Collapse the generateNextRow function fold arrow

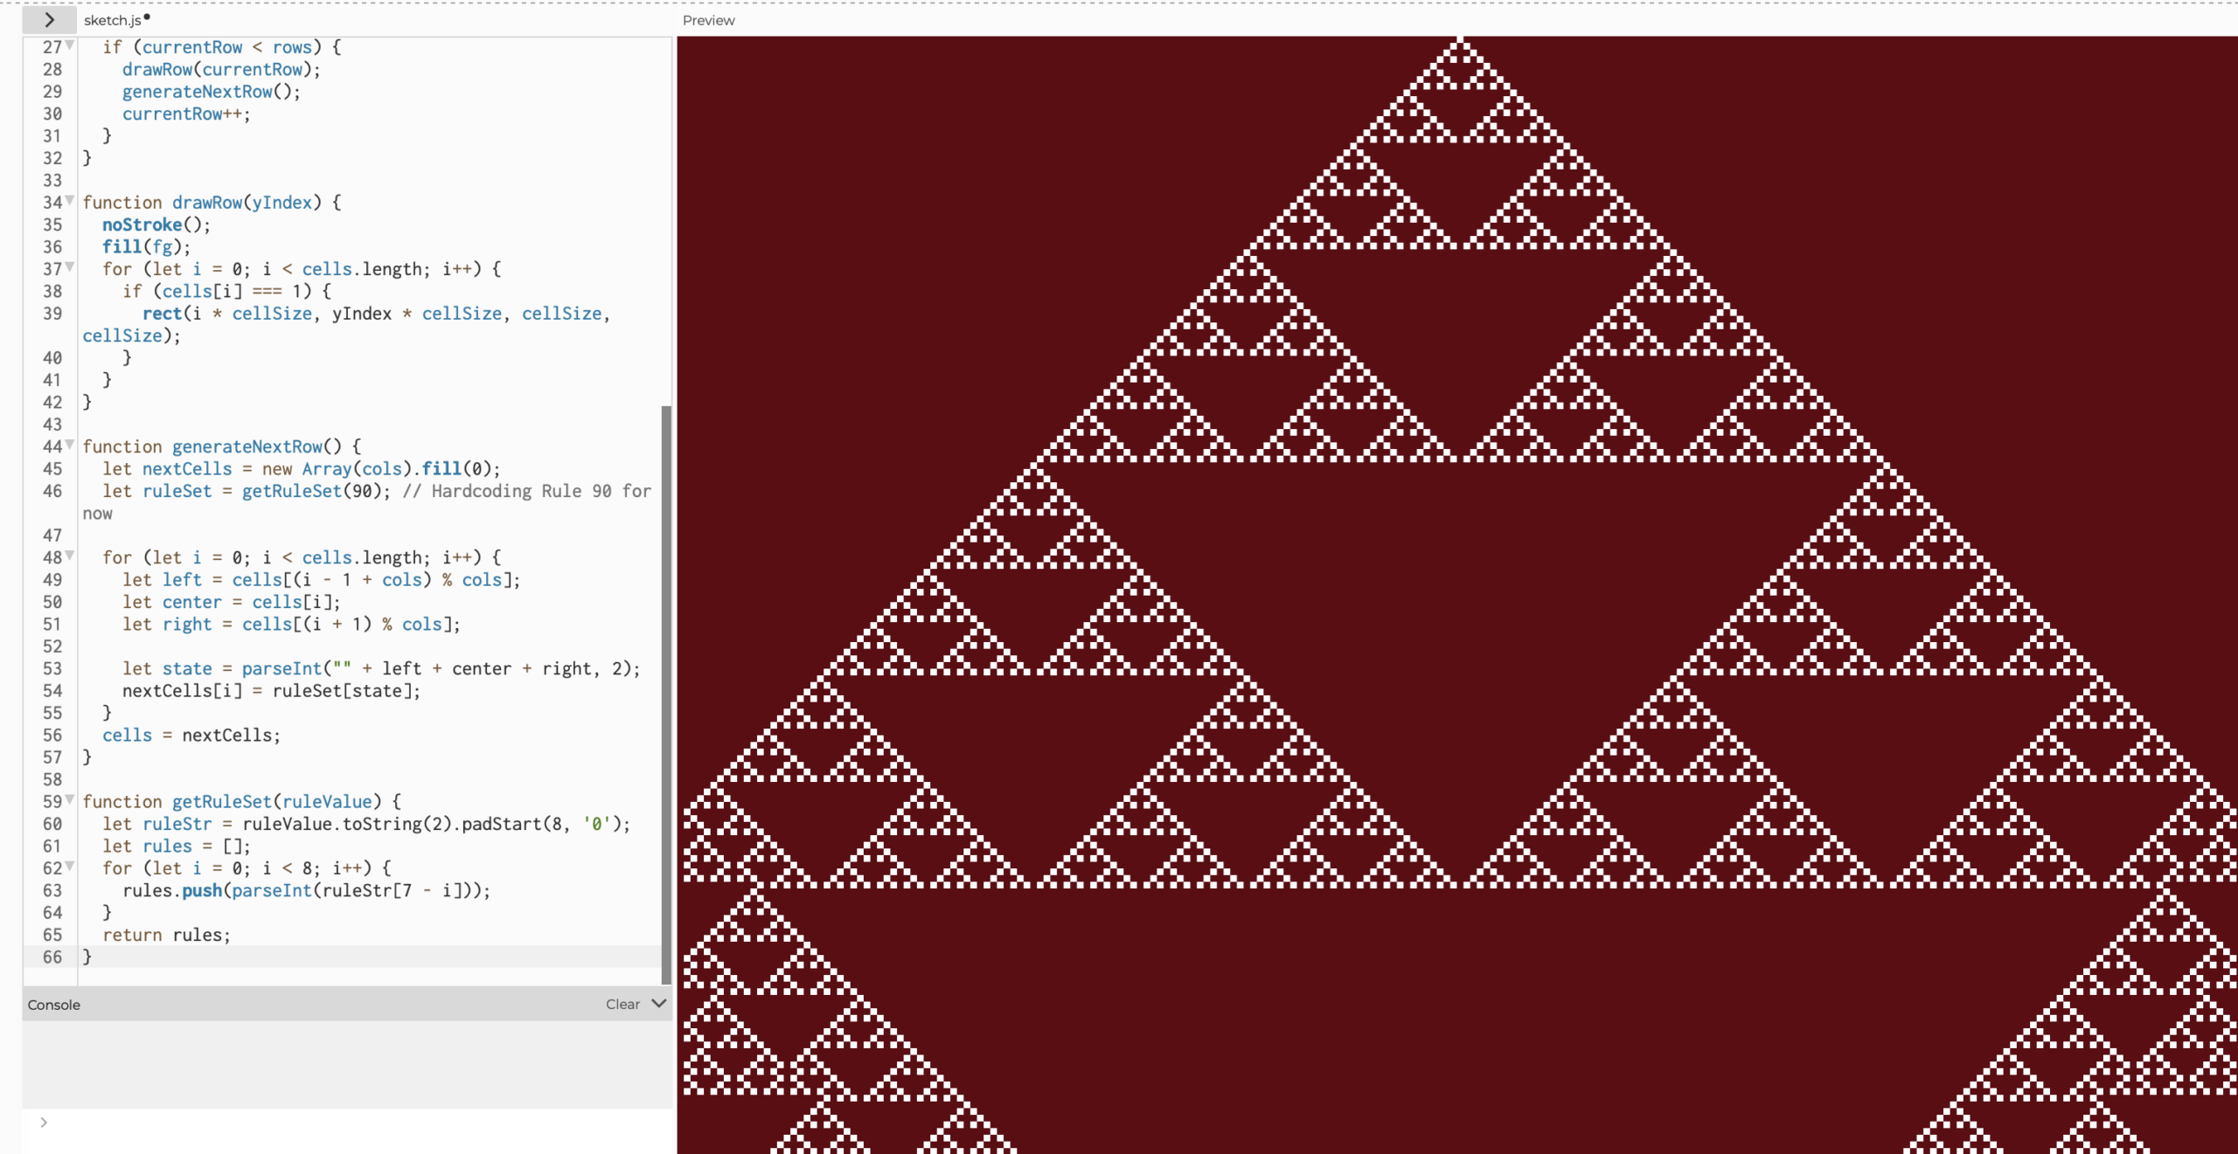coord(70,445)
